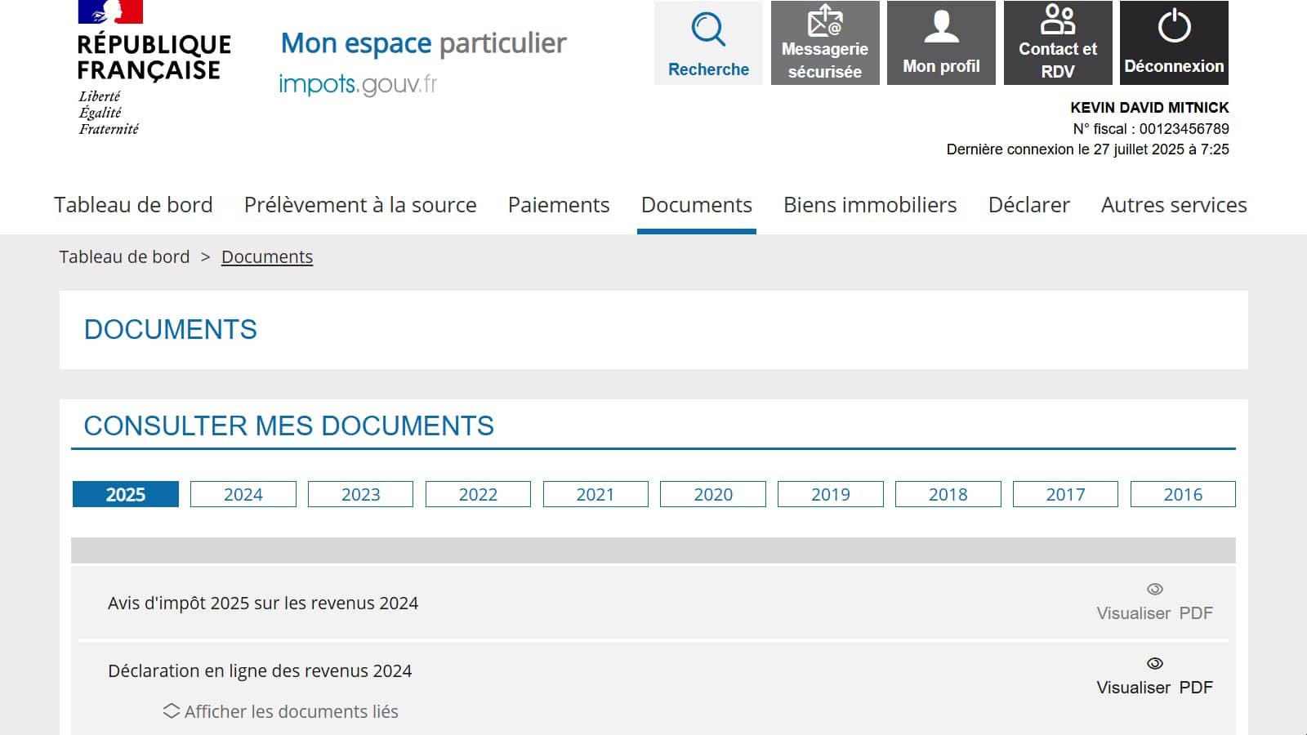The image size is (1307, 735).
Task: Select the 2025 year tab
Action: (126, 494)
